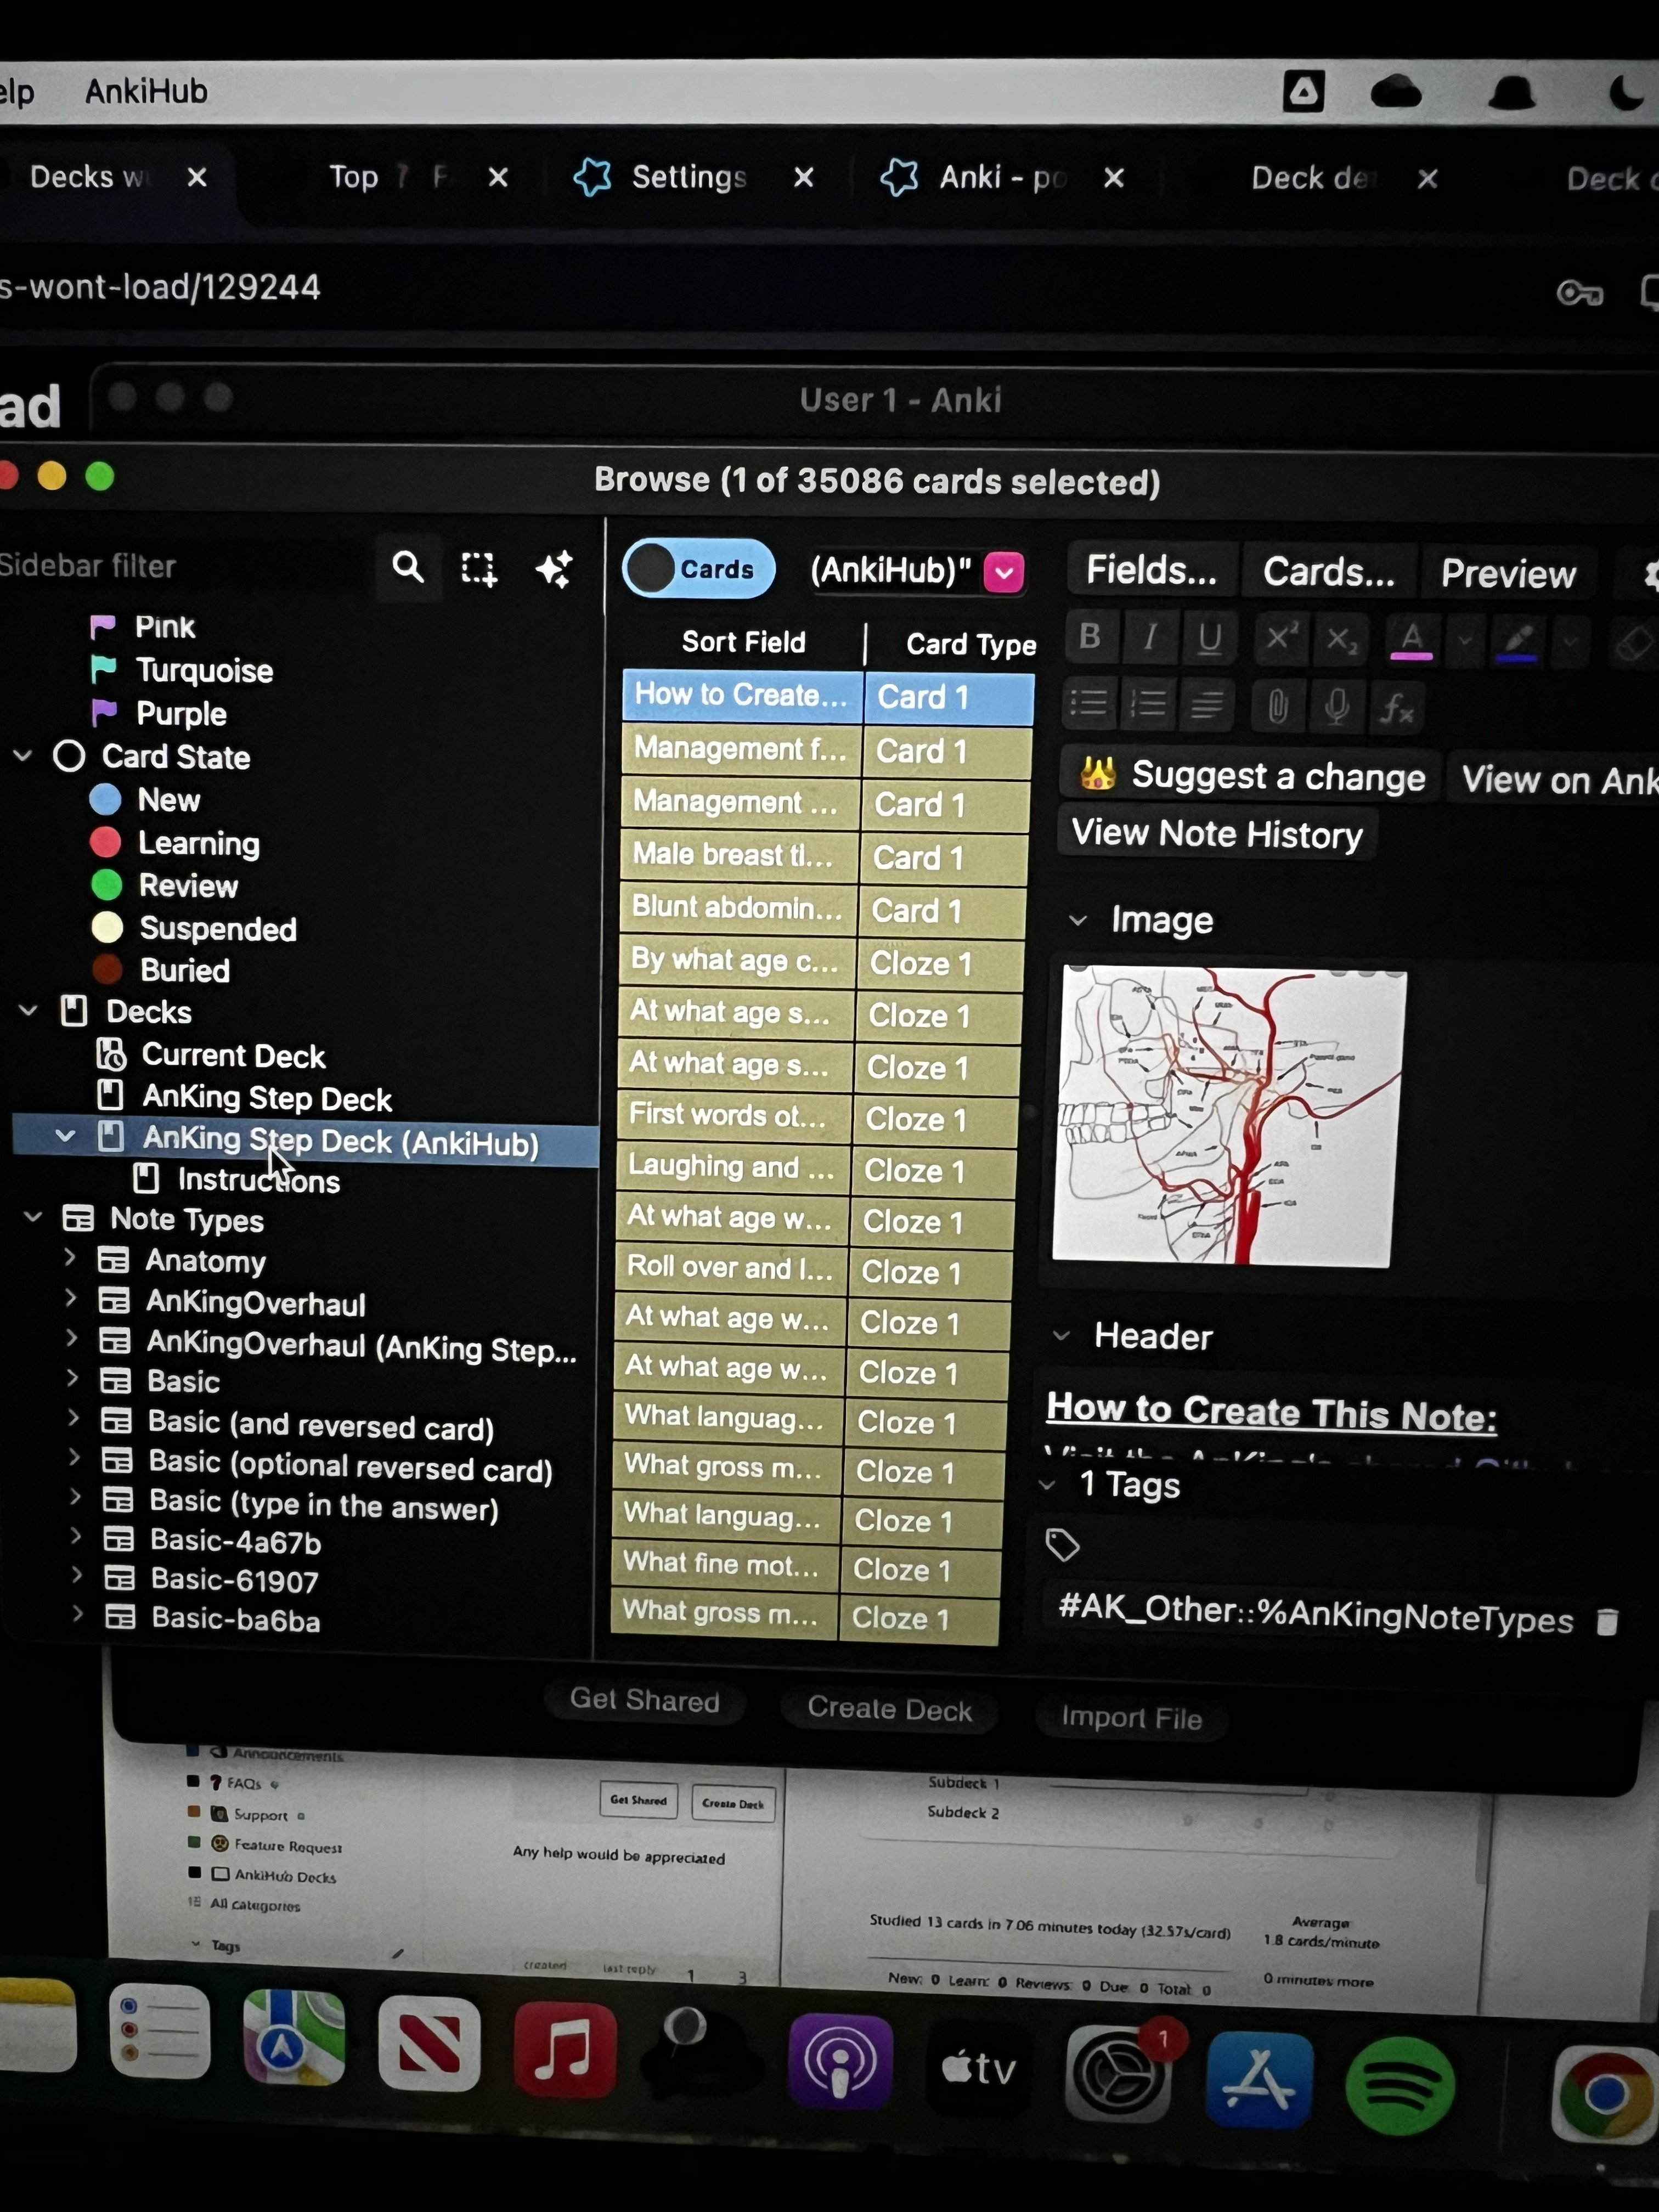Switch to the Settings browser tab
The width and height of the screenshot is (1659, 2212).
tap(688, 178)
